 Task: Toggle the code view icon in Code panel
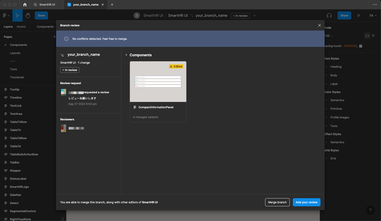[367, 36]
